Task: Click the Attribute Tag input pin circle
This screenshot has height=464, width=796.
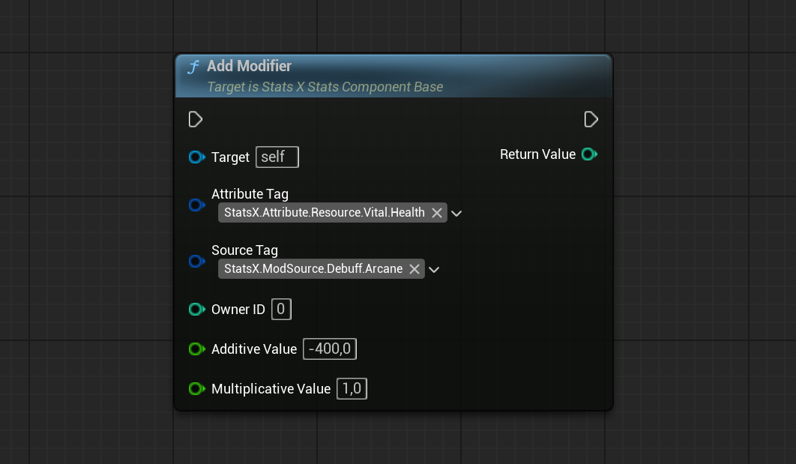Action: pyautogui.click(x=196, y=205)
